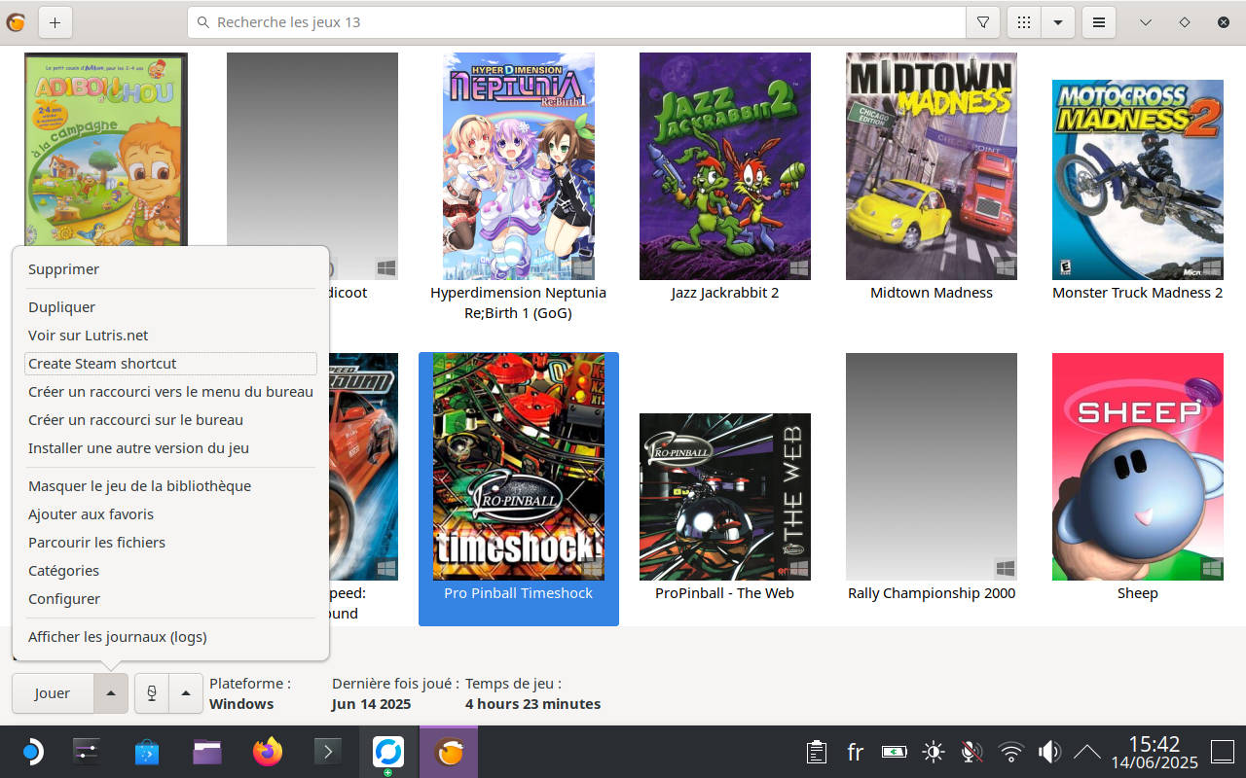
Task: Click the Lutris icon in the taskbar
Action: [x=449, y=752]
